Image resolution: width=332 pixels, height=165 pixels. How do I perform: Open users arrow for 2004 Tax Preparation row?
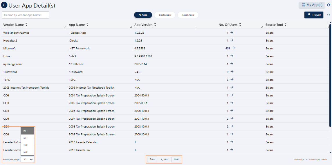click(x=232, y=95)
